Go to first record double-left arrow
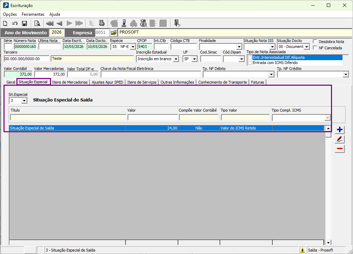The height and width of the screenshot is (254, 353). tap(50, 23)
